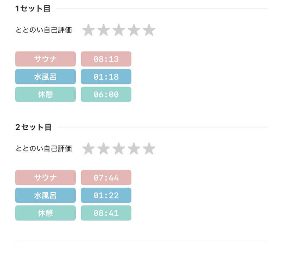This screenshot has width=283, height=261.
Task: Rate set 2 with three stars
Action: 119,149
